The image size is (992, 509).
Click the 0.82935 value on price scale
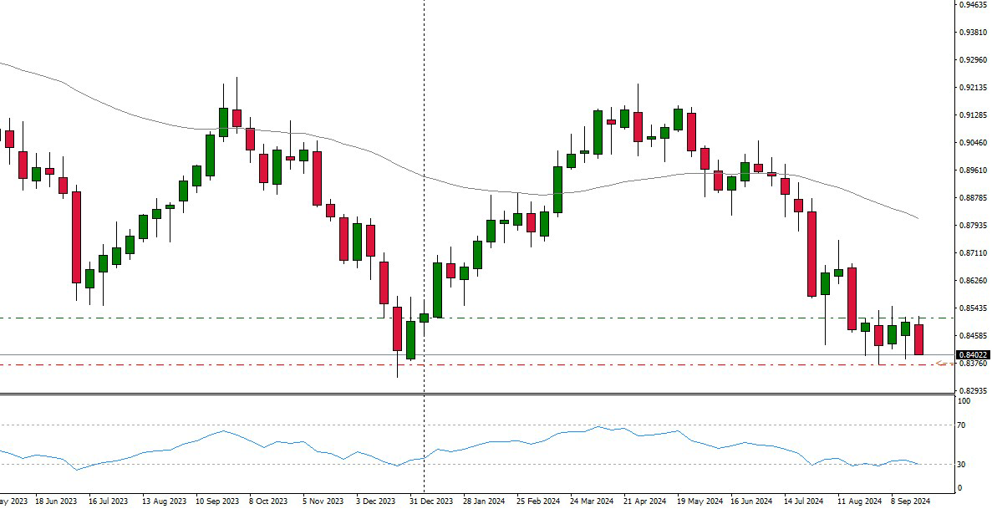coord(972,390)
